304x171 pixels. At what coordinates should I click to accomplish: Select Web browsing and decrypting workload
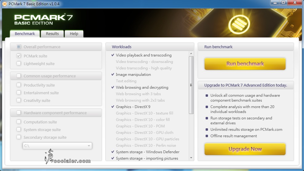tap(142, 87)
